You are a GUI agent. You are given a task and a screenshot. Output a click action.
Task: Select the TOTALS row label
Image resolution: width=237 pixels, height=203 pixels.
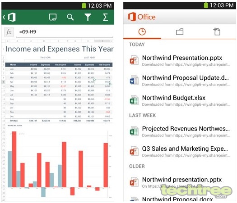14,121
